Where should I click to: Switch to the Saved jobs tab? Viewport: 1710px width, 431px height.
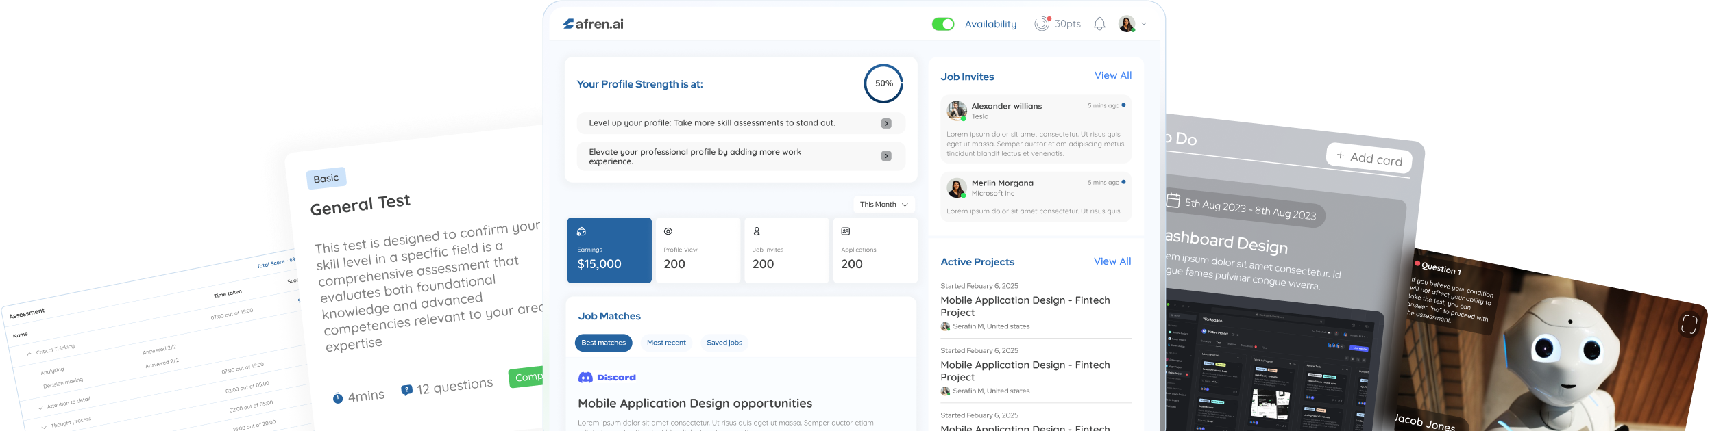[724, 343]
